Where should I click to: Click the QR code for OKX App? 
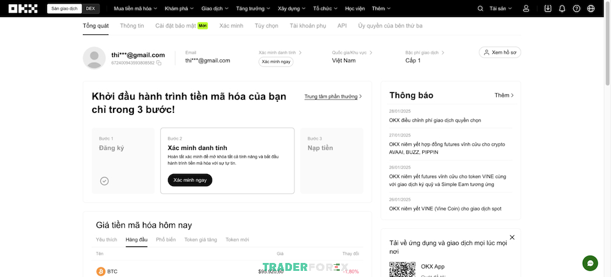402,269
